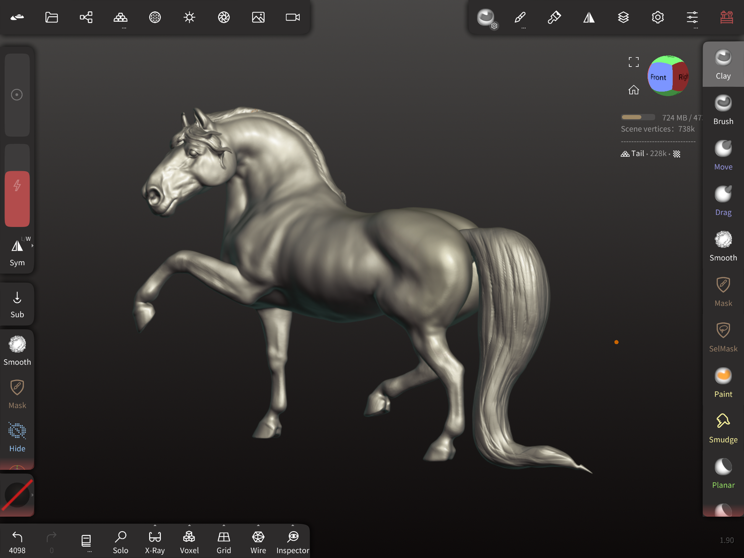The width and height of the screenshot is (744, 558).
Task: Expand the alpha stroke preview arrow
Action: (32, 495)
